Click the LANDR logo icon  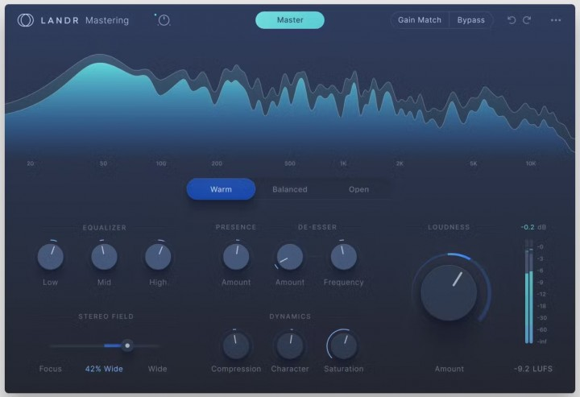point(26,20)
